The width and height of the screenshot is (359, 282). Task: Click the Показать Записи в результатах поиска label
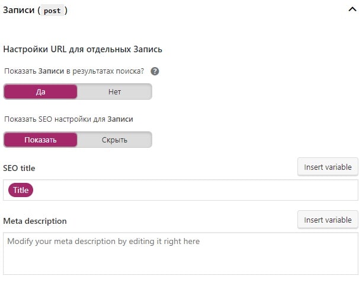click(74, 71)
